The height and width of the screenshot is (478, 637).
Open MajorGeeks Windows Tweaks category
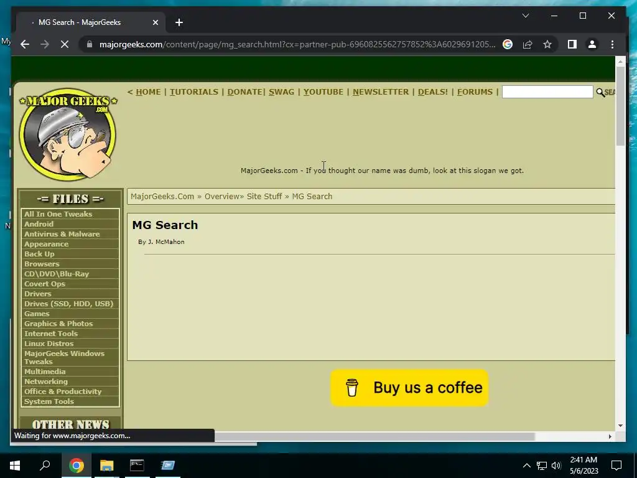[x=64, y=357]
